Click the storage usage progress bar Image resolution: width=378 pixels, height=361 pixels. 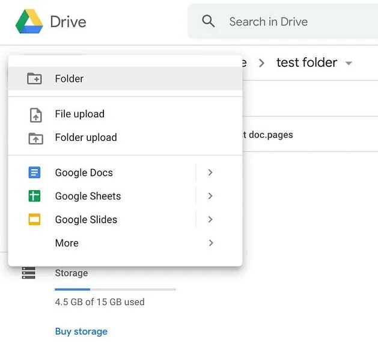click(115, 289)
